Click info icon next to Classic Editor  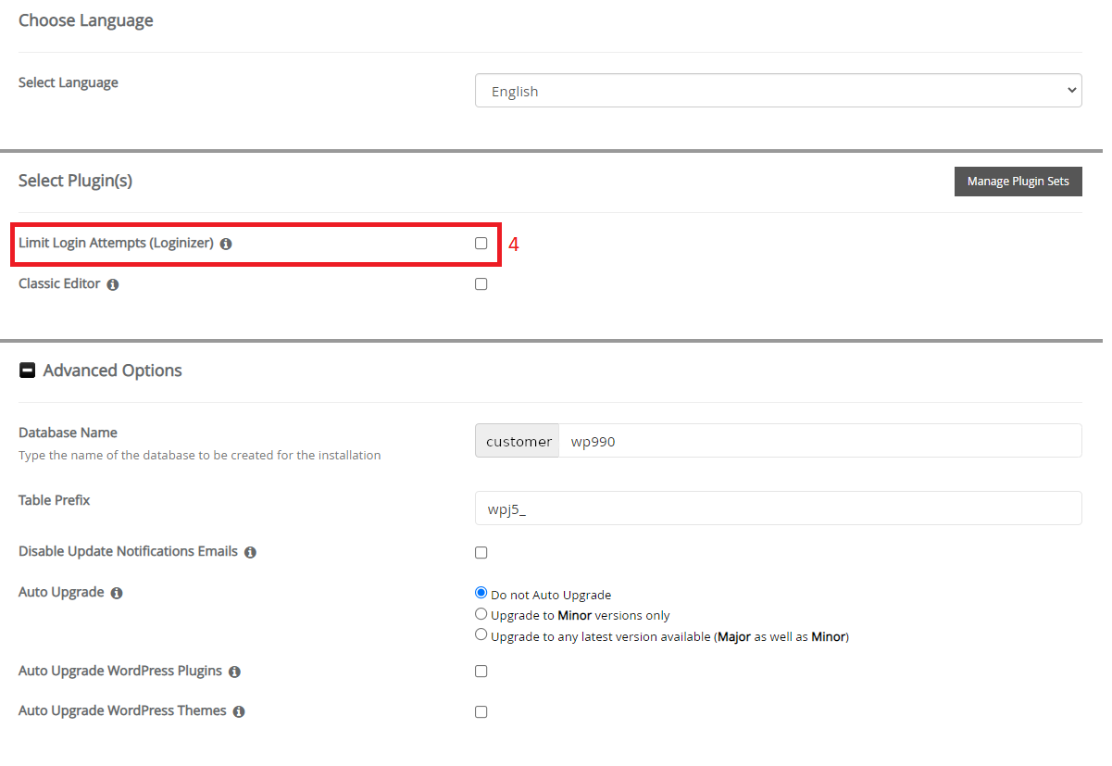112,285
